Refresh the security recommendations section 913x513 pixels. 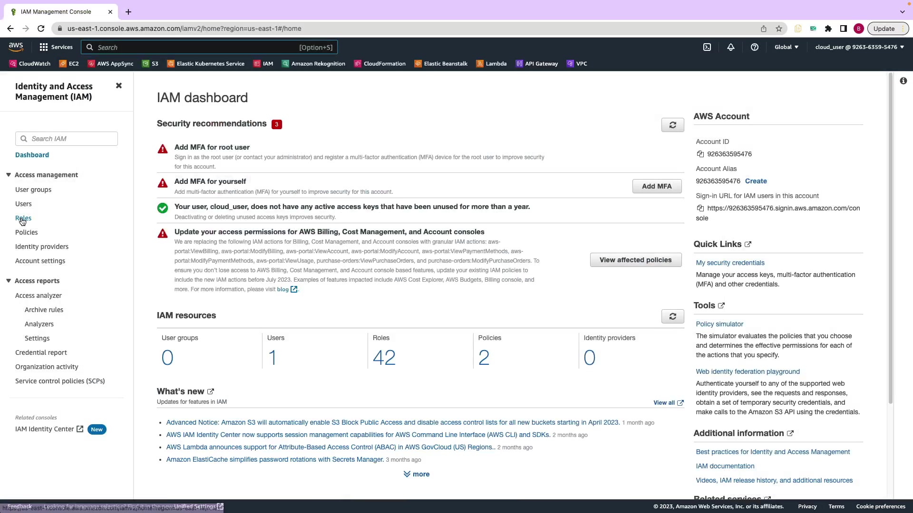pos(672,125)
